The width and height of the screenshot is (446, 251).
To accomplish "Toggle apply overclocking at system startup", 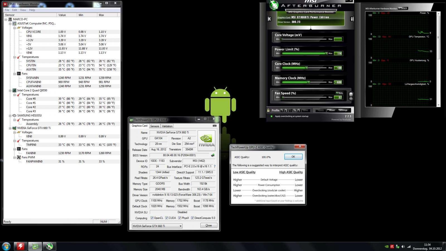I will [271, 116].
